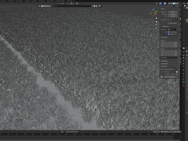This screenshot has height=141, width=188.
Task: Switch to rendered viewport shading
Action: point(178,4)
